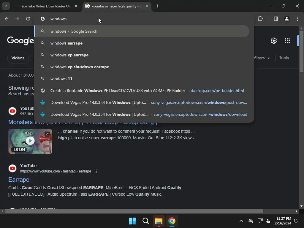Open the Google apps grid

[287, 41]
